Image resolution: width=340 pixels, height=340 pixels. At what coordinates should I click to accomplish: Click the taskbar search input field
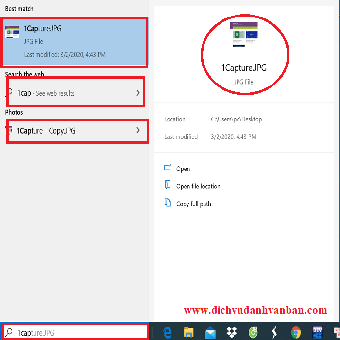tap(75, 332)
